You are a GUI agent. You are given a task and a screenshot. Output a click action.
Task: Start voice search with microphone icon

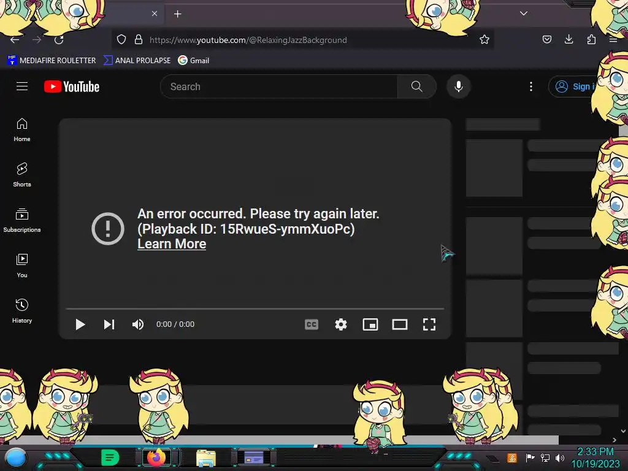coord(459,86)
